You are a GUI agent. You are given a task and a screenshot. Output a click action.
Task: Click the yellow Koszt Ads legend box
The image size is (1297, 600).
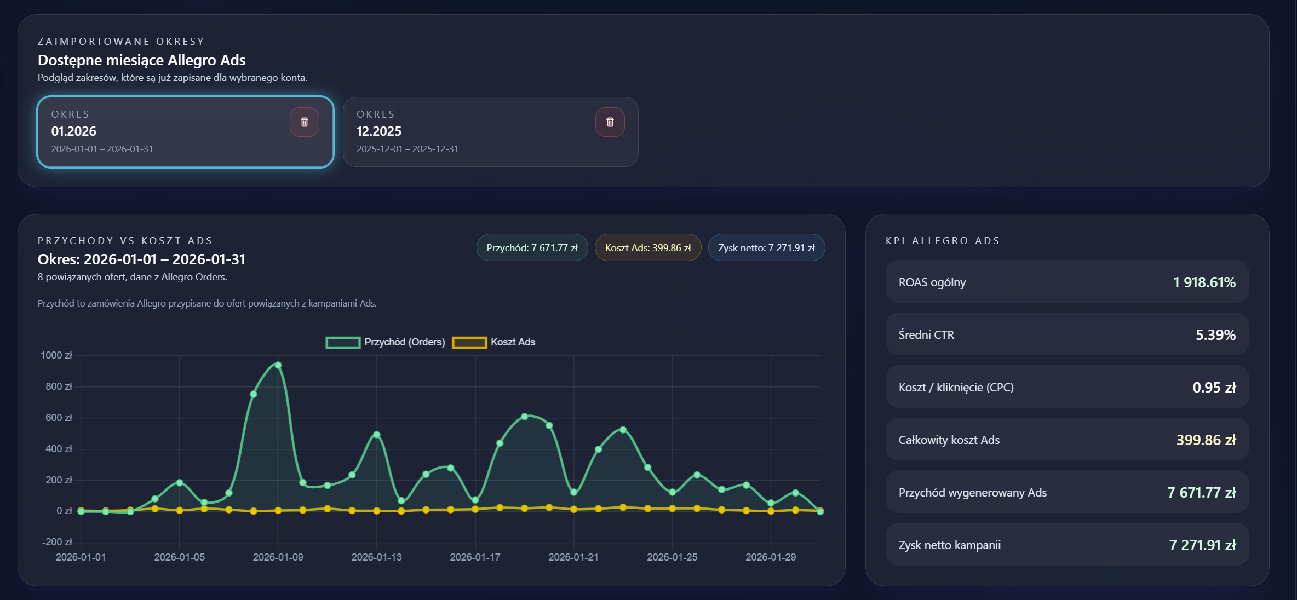(x=469, y=343)
